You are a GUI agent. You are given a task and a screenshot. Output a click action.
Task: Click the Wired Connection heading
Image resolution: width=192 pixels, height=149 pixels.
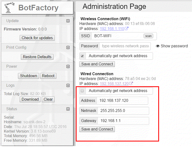(x=97, y=74)
